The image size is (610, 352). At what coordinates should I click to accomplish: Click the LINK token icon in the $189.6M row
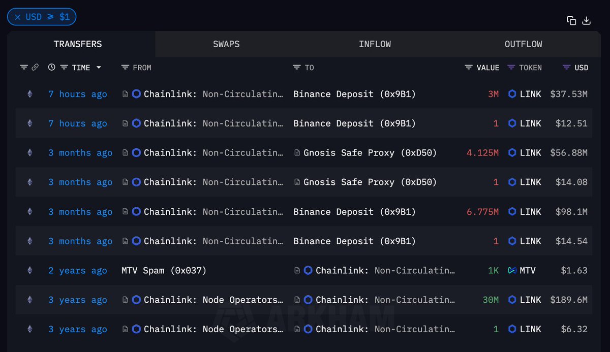click(x=512, y=300)
